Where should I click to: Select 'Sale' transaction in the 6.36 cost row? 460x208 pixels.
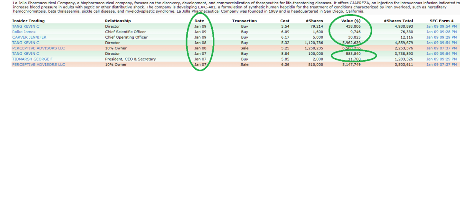tap(244, 64)
